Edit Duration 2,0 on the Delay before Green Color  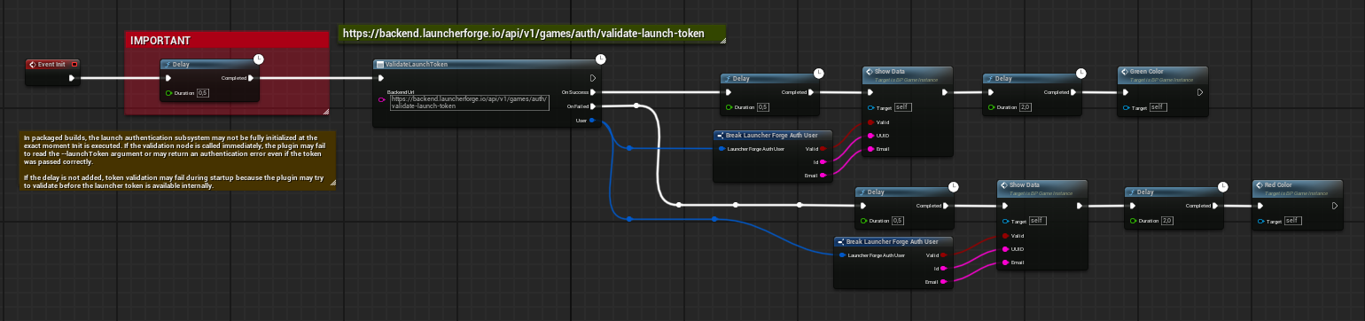click(1026, 107)
